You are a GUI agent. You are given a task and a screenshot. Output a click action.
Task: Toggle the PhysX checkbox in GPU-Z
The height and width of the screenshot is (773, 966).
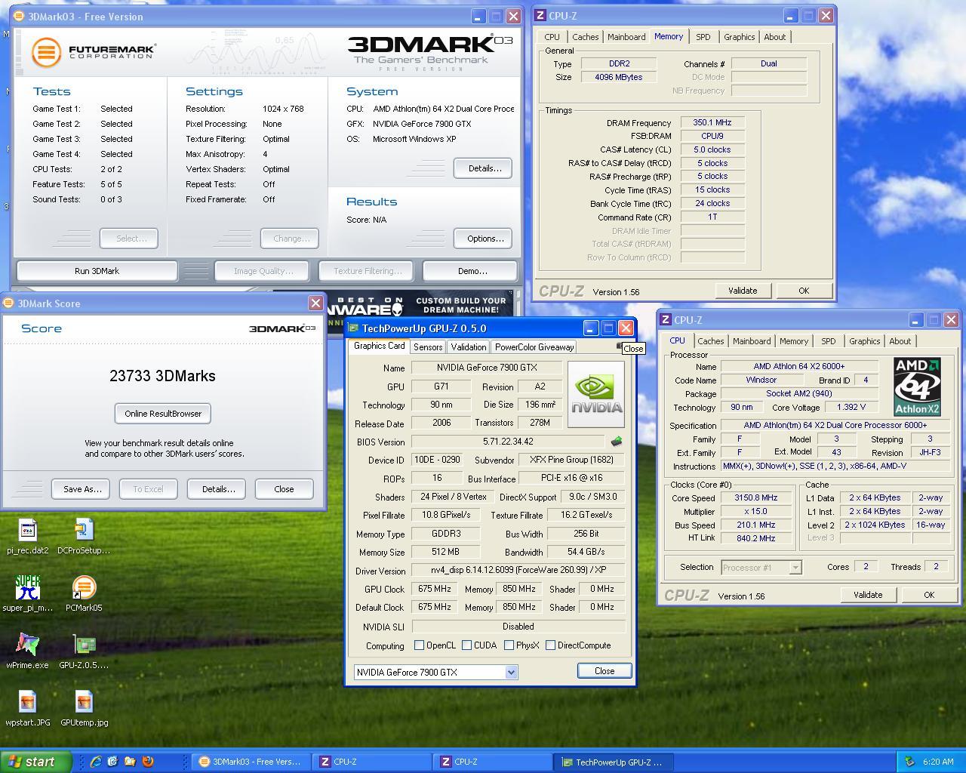[x=509, y=645]
